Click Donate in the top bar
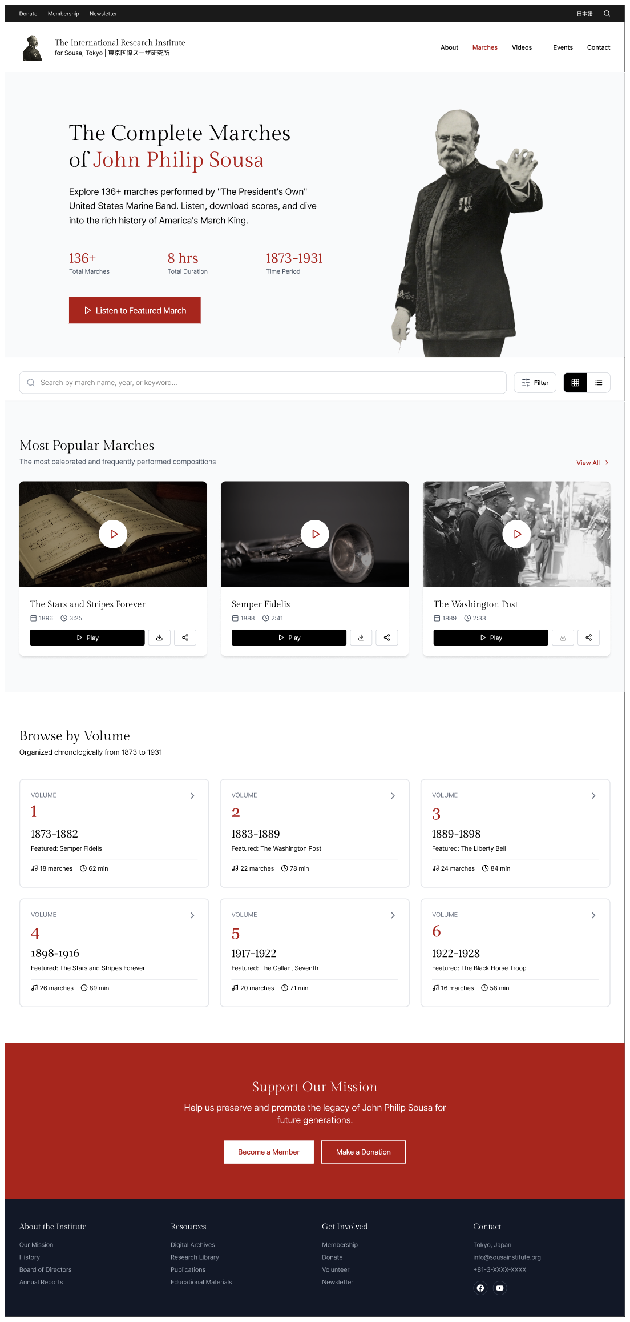This screenshot has height=1322, width=630. click(x=28, y=14)
